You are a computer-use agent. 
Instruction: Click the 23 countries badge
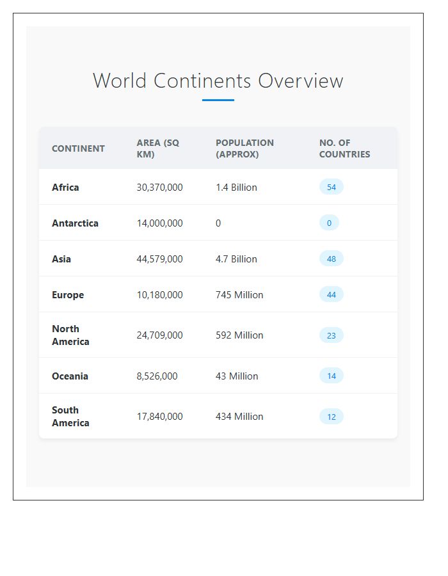pos(332,335)
